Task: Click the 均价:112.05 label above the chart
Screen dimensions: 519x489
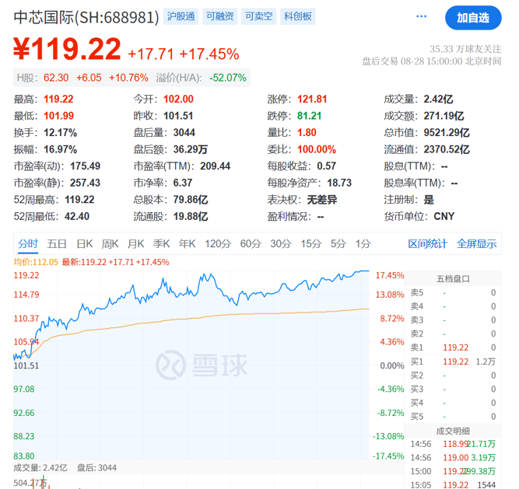Action: (36, 262)
